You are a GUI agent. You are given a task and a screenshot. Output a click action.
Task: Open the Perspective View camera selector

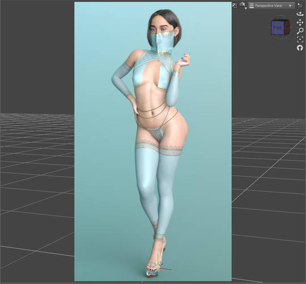tap(271, 6)
